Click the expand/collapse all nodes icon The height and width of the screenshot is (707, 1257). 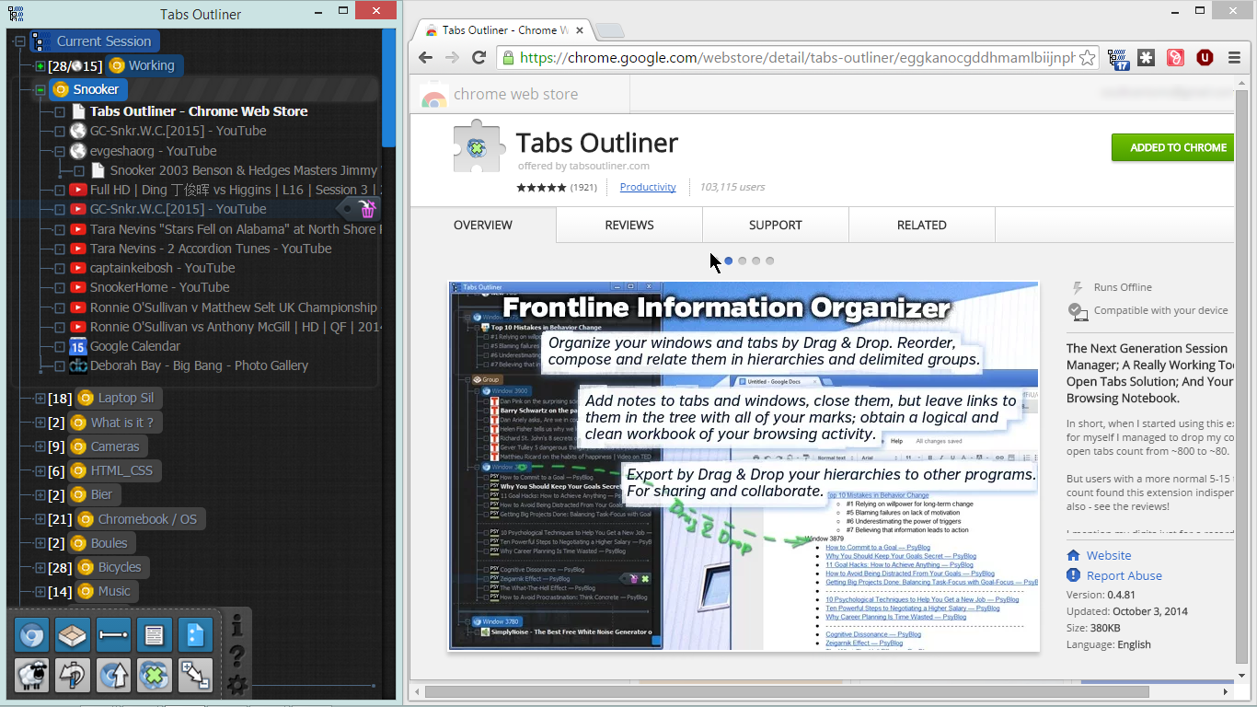tap(195, 676)
